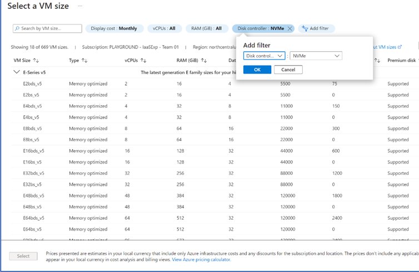Click 512 RAM value in E64bds_v5 row
This screenshot has height=272, width=419.
181,218
